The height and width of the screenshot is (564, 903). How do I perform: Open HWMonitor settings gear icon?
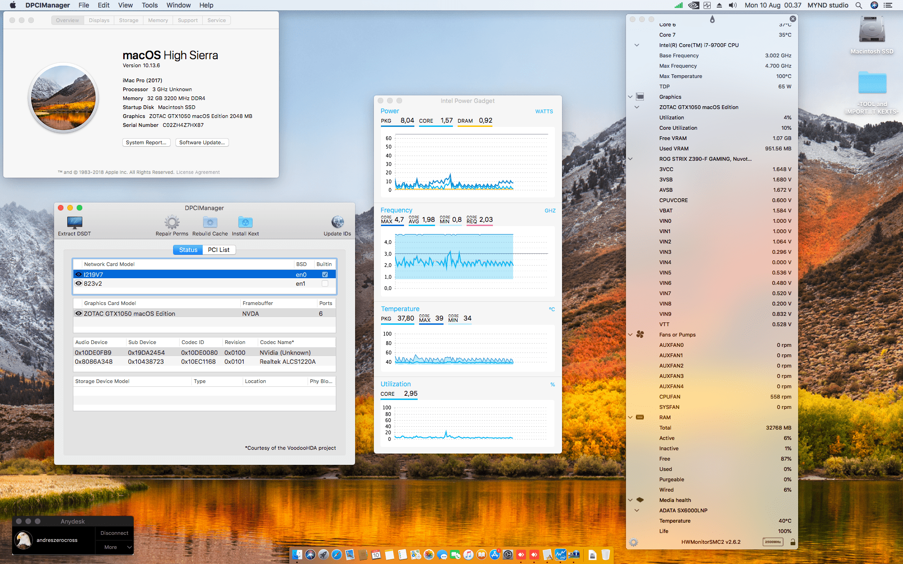tap(634, 542)
